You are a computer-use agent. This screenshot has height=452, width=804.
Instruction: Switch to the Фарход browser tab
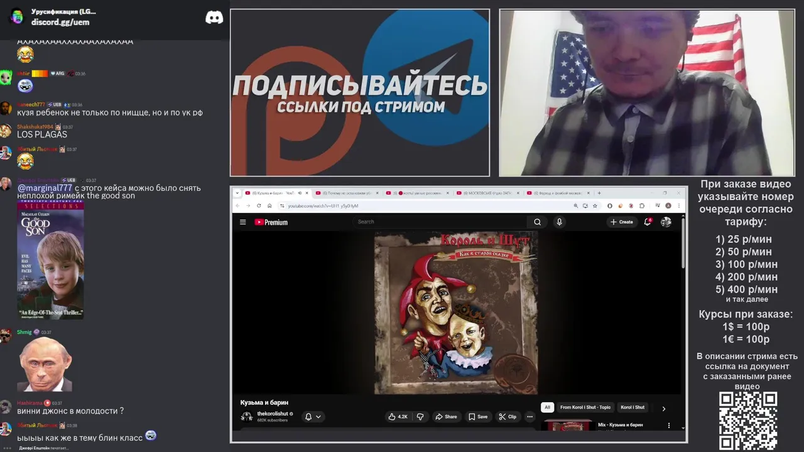click(x=559, y=193)
